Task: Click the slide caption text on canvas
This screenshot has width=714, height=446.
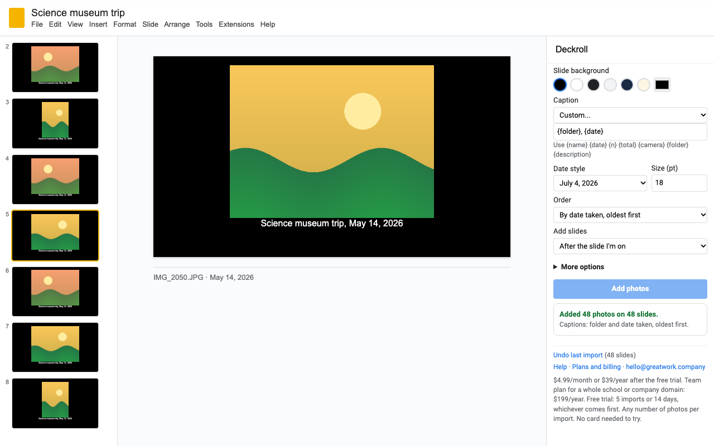Action: point(332,224)
